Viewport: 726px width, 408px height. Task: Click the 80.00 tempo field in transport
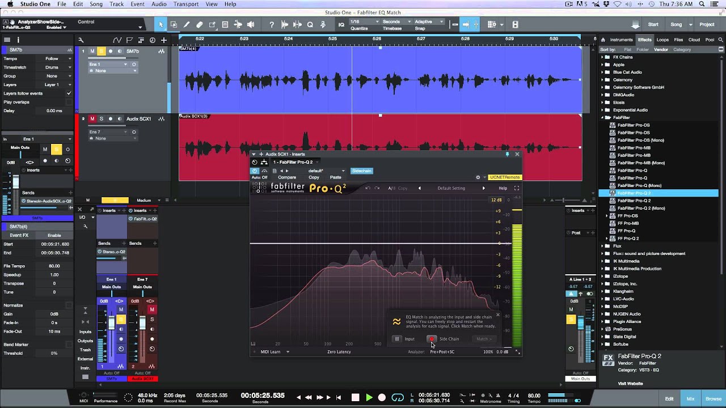tap(534, 396)
